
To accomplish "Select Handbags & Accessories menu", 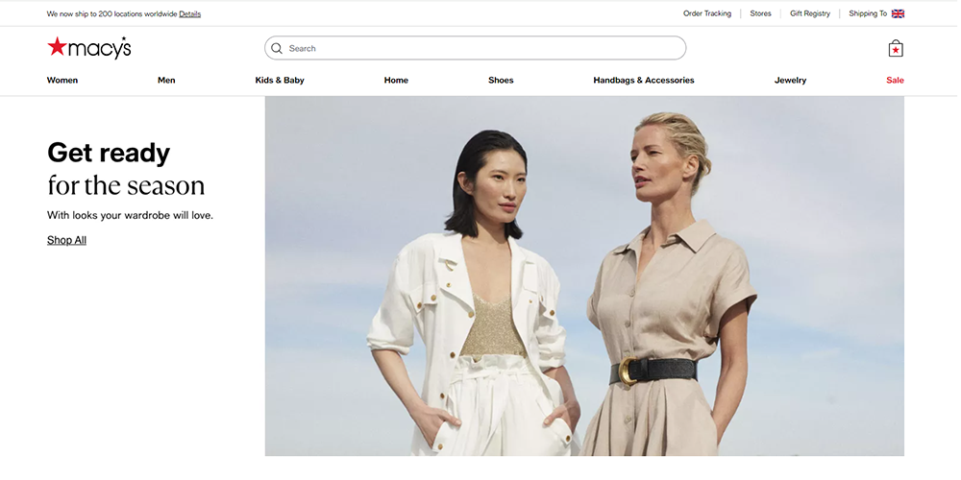I will point(643,81).
